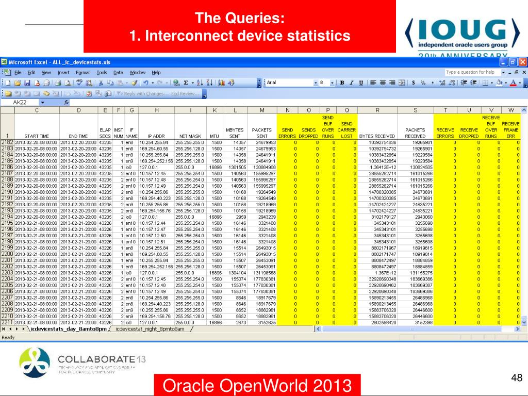Open the File menu
Screen dimensions: 528x396
(18, 72)
